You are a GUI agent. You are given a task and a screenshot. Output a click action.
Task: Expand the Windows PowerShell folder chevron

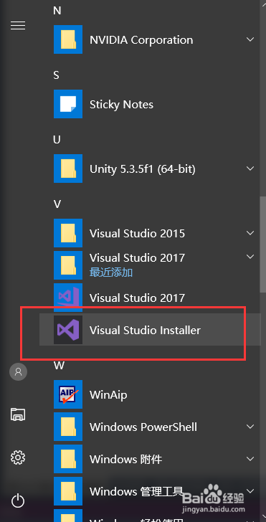pyautogui.click(x=250, y=427)
